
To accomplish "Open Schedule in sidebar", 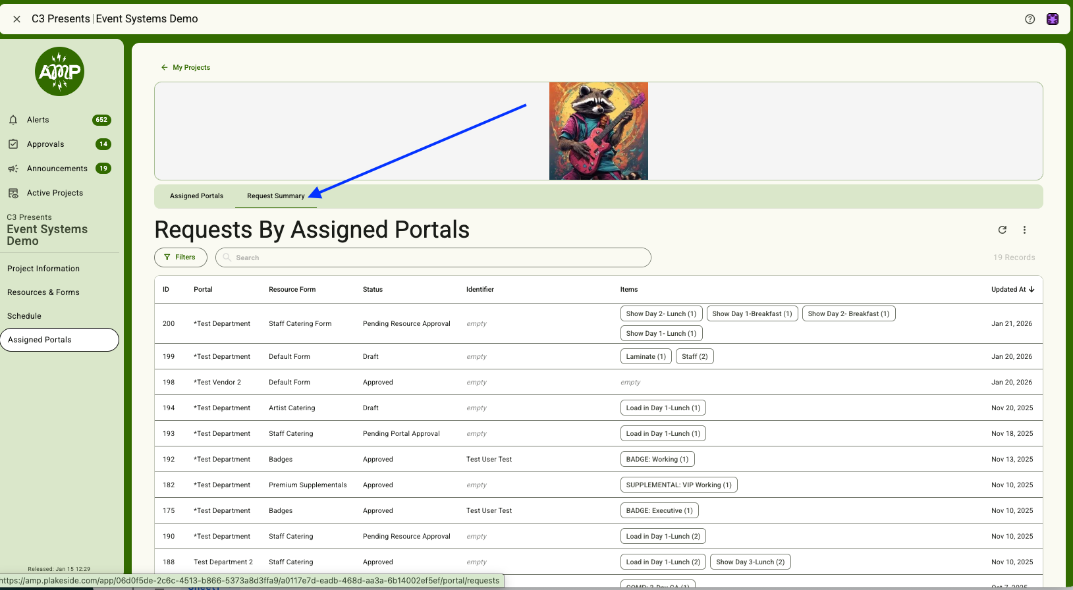I will pyautogui.click(x=24, y=316).
